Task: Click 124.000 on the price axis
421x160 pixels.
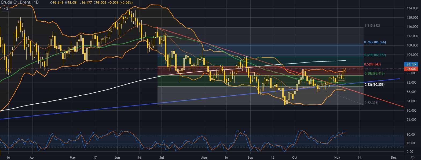Action: pyautogui.click(x=412, y=8)
